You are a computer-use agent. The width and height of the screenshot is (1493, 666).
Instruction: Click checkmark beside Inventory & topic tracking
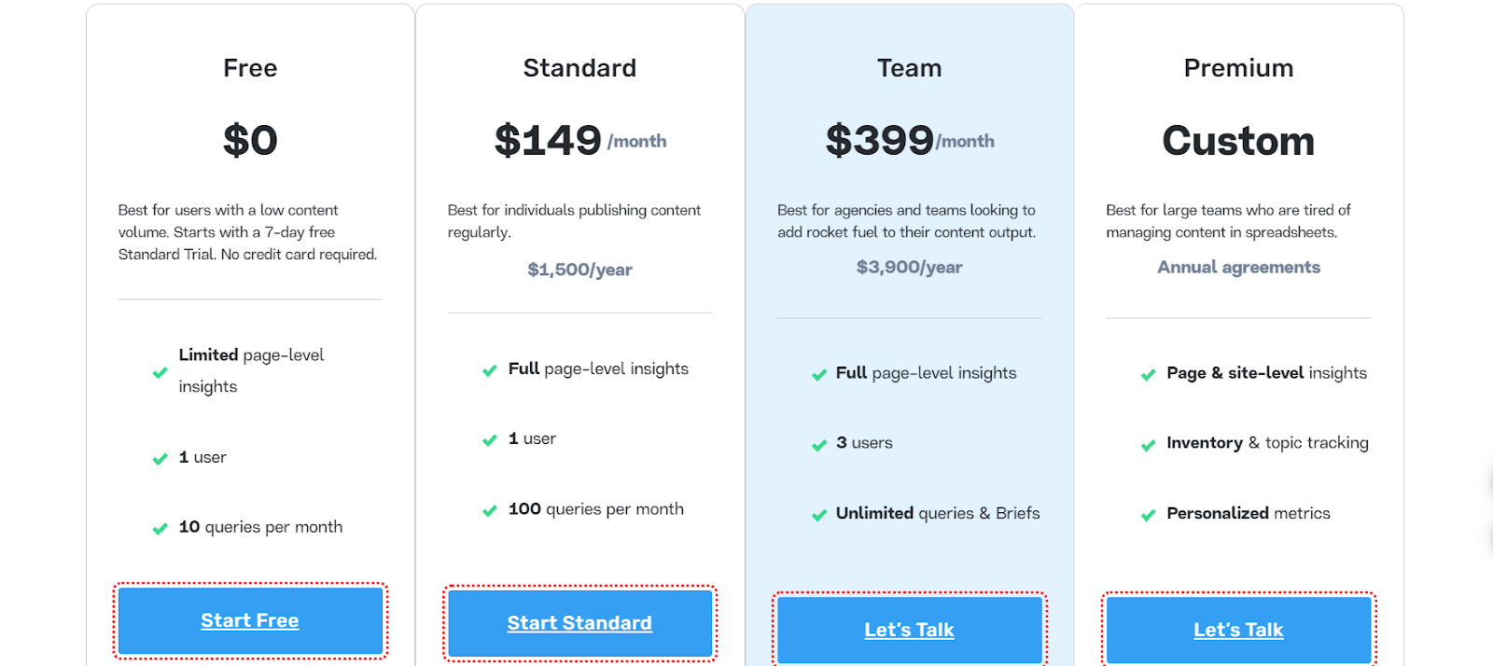[x=1149, y=445]
